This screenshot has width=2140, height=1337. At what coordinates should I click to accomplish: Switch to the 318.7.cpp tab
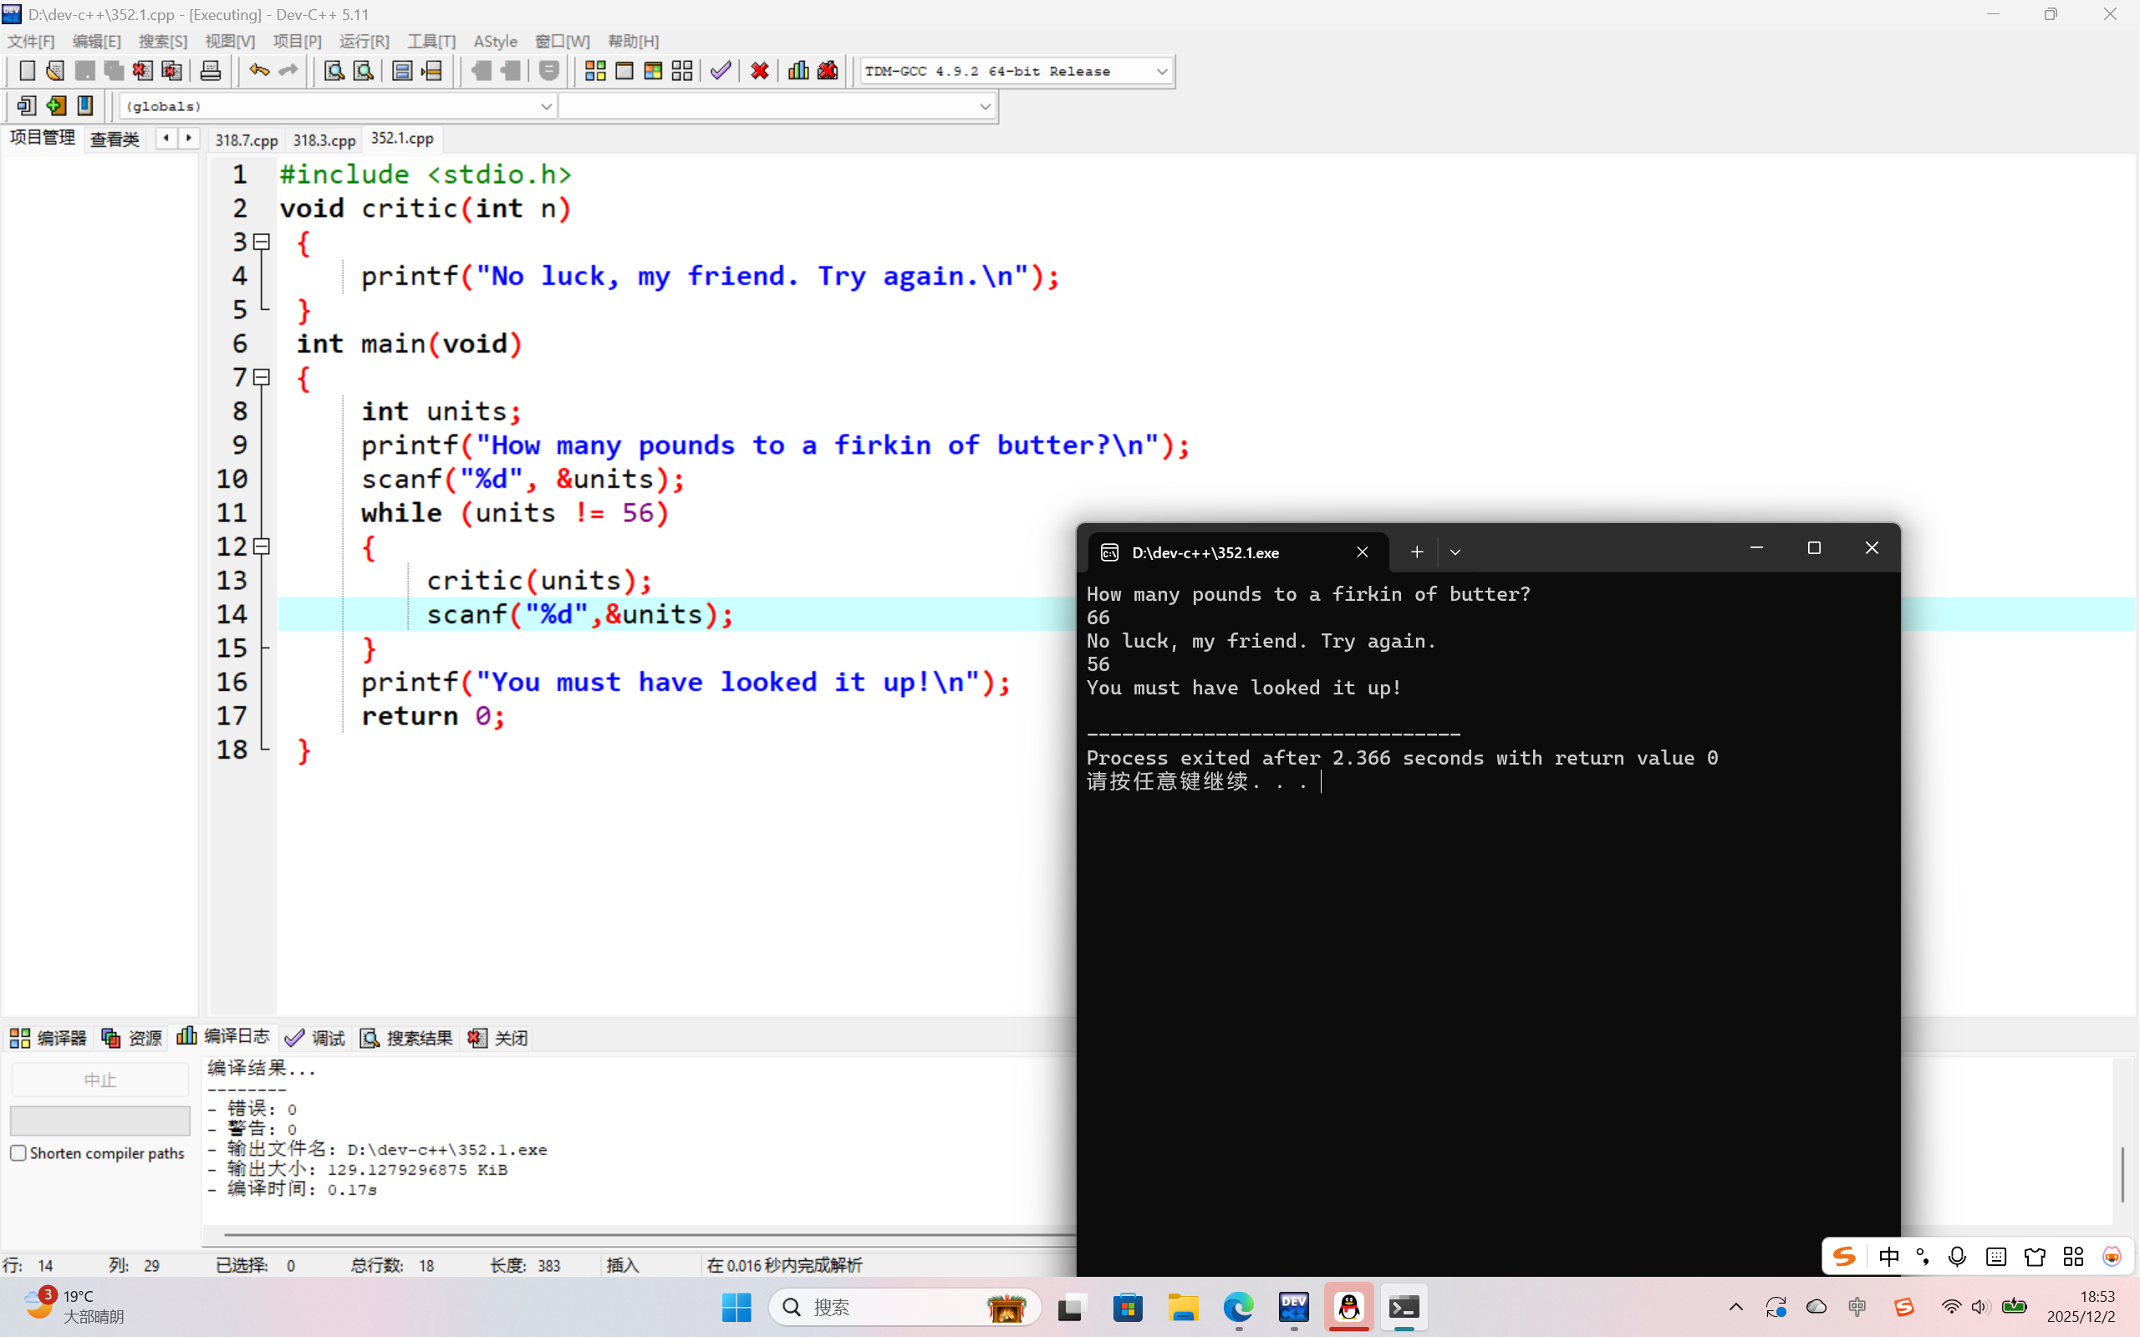[x=246, y=140]
